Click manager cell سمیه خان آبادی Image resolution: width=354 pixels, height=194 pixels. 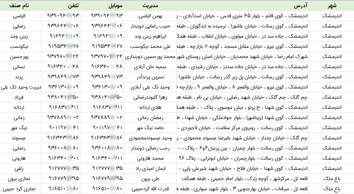[150, 67]
